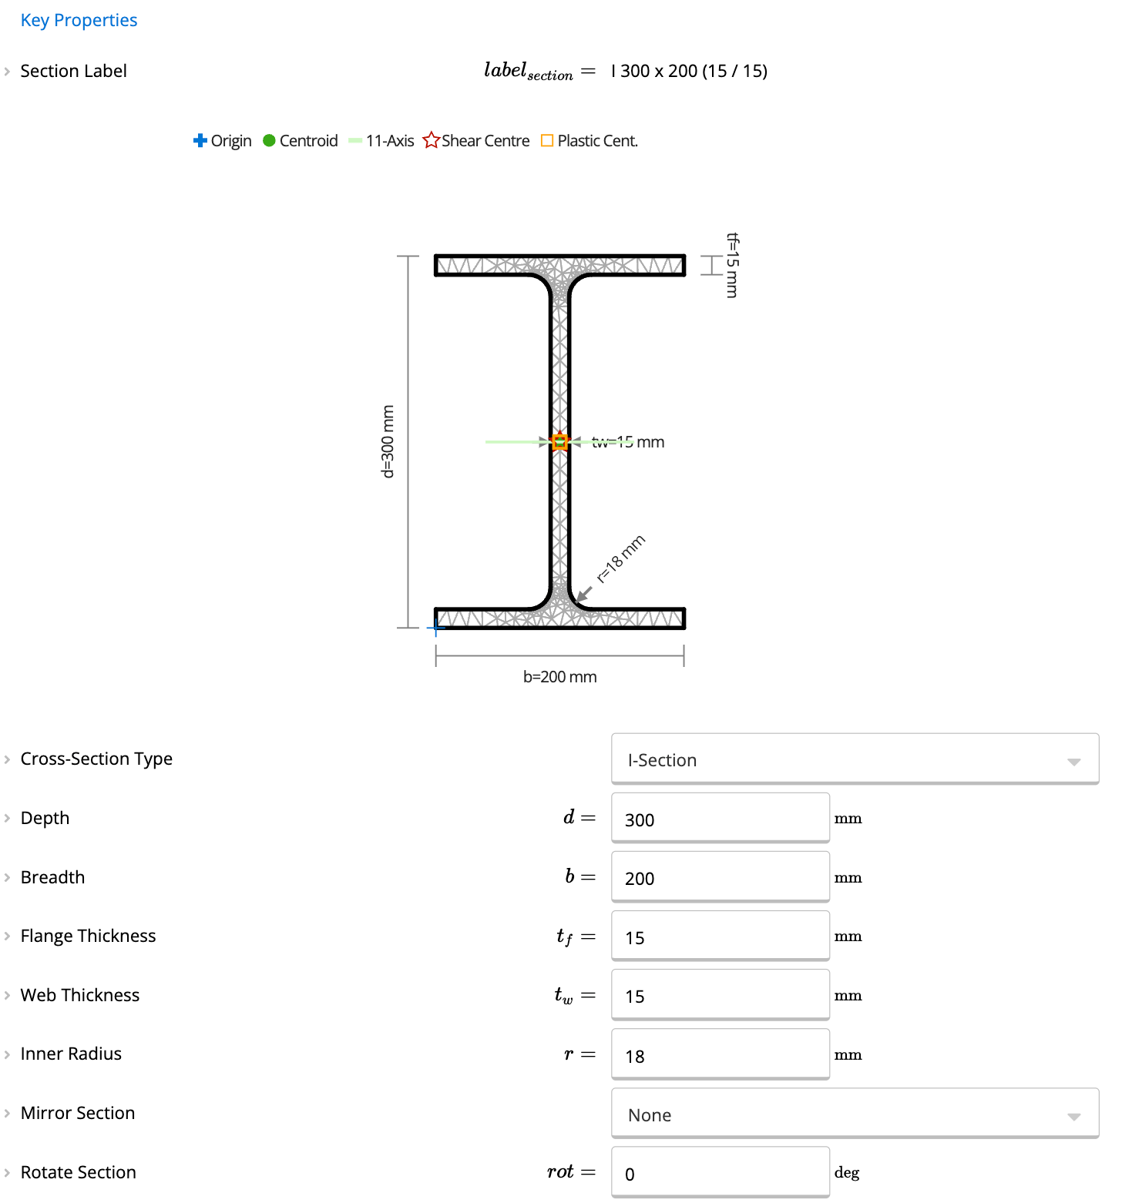Click the blue origin cross on the diagram
Viewport: 1122px width, 1203px height.
coord(436,628)
